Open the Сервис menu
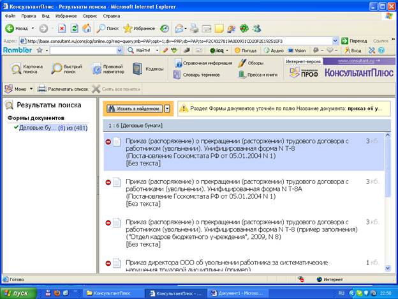The height and width of the screenshot is (299, 398). (90, 15)
